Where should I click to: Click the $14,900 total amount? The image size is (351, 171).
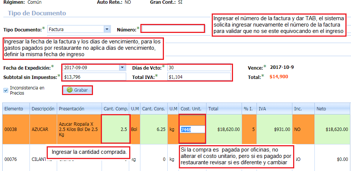279,77
